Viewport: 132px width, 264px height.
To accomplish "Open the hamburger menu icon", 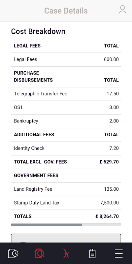I will pos(119,253).
